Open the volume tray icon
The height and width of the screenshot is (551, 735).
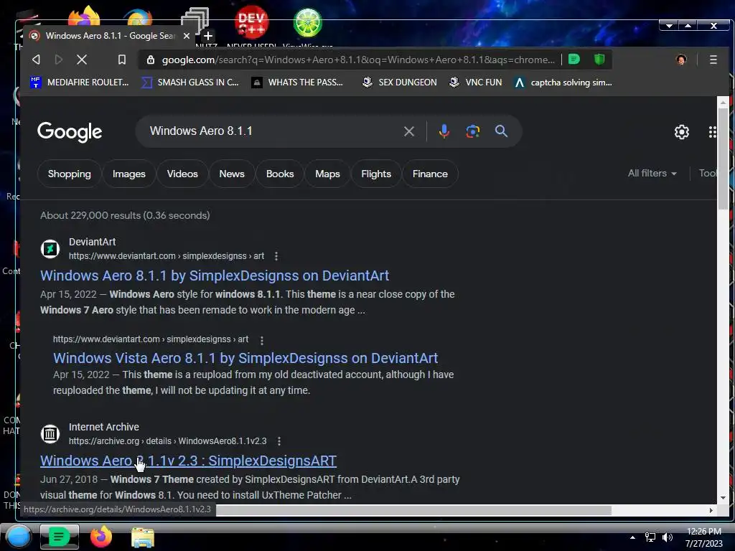point(668,537)
